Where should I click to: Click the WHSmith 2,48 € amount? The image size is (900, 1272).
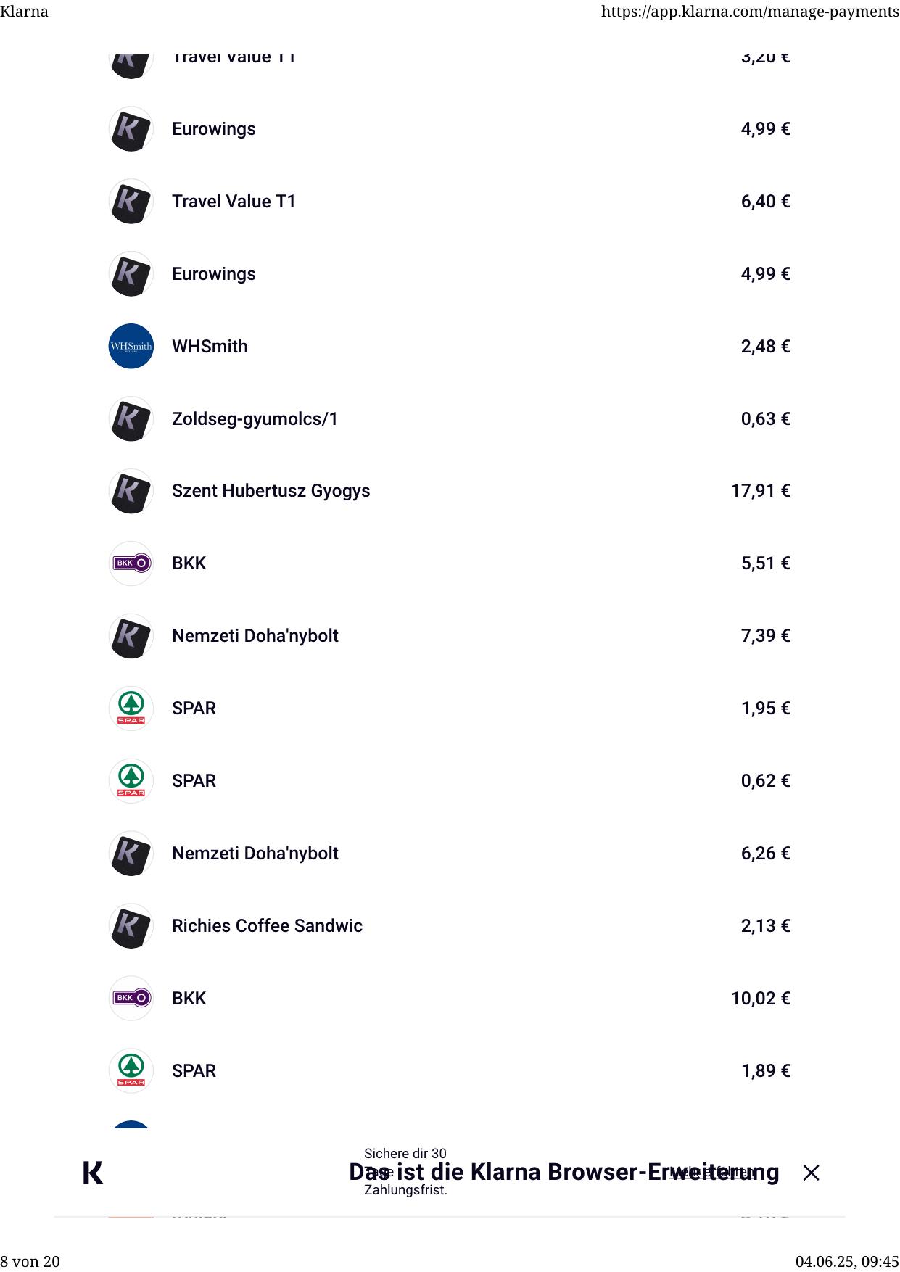coord(765,346)
